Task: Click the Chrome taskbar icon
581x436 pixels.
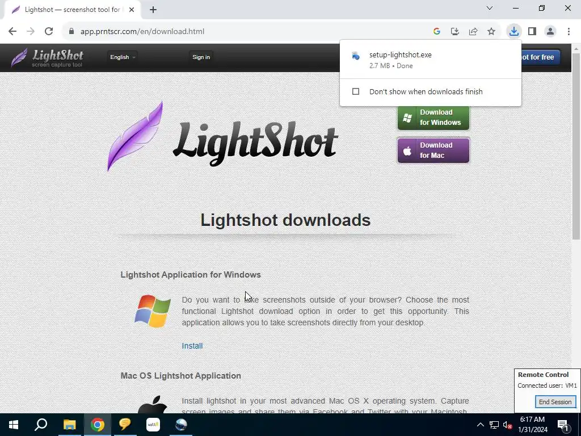Action: 98,425
